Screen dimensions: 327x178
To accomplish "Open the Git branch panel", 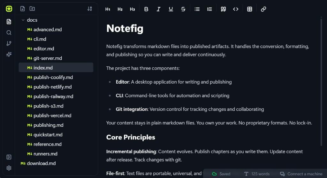I will pos(9,43).
